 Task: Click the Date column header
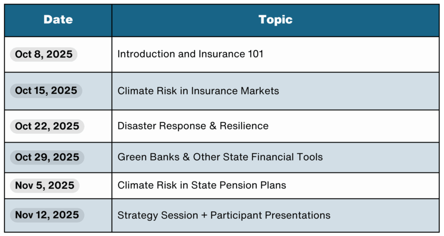(58, 20)
